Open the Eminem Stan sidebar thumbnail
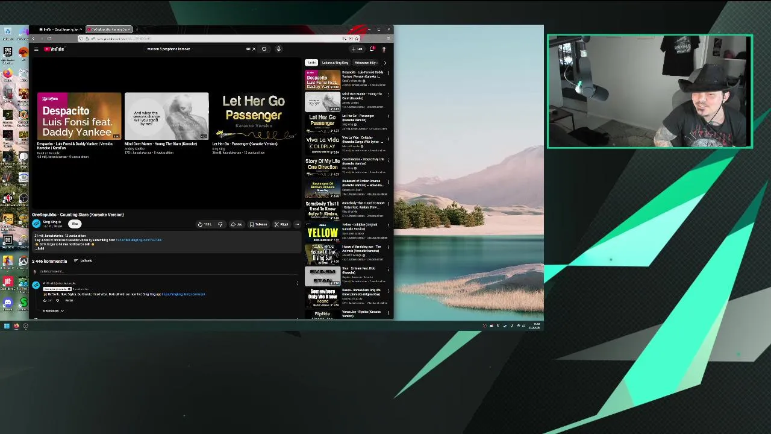The width and height of the screenshot is (771, 434). point(322,276)
